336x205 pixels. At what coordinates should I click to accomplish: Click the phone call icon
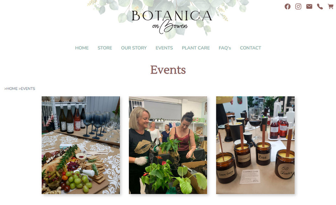point(320,7)
